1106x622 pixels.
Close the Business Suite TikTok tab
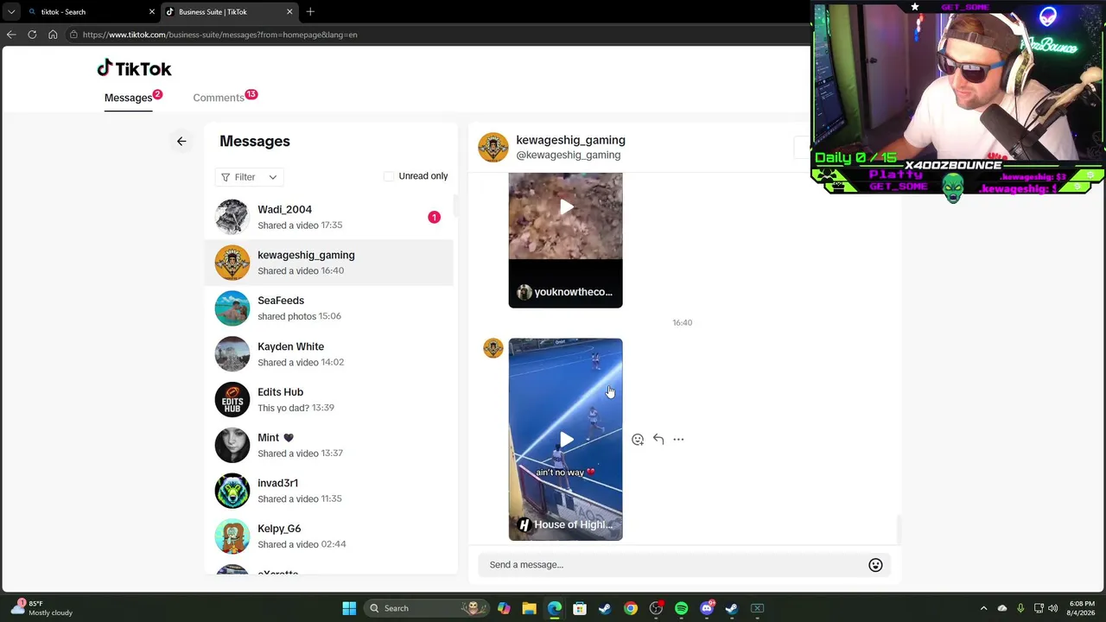[289, 12]
